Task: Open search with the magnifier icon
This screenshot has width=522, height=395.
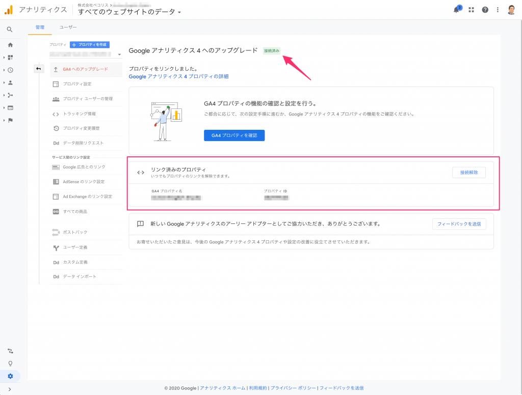Action: (10, 30)
